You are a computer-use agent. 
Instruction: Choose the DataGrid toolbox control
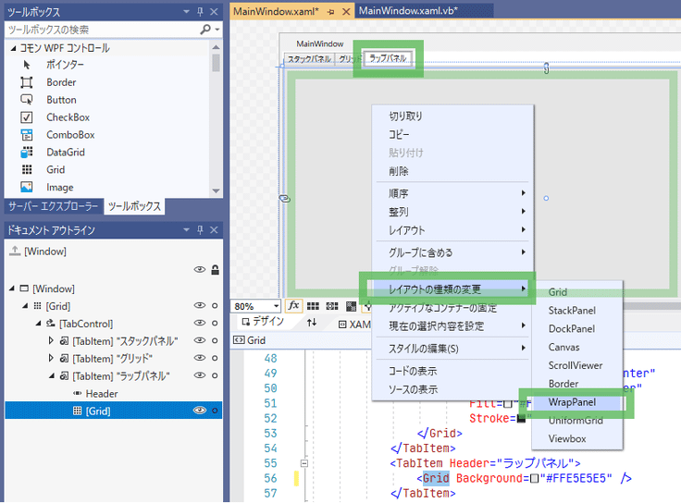click(x=65, y=153)
